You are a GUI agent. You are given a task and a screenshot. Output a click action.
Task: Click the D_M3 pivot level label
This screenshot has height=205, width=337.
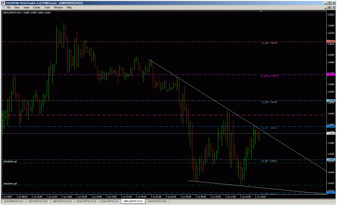[269, 43]
